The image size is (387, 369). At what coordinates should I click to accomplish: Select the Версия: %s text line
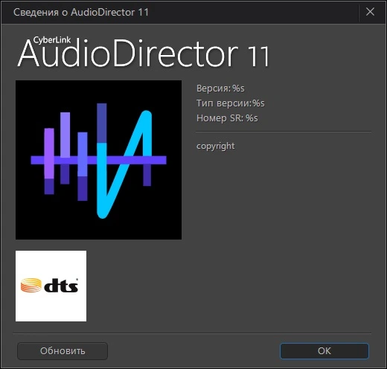(220, 89)
